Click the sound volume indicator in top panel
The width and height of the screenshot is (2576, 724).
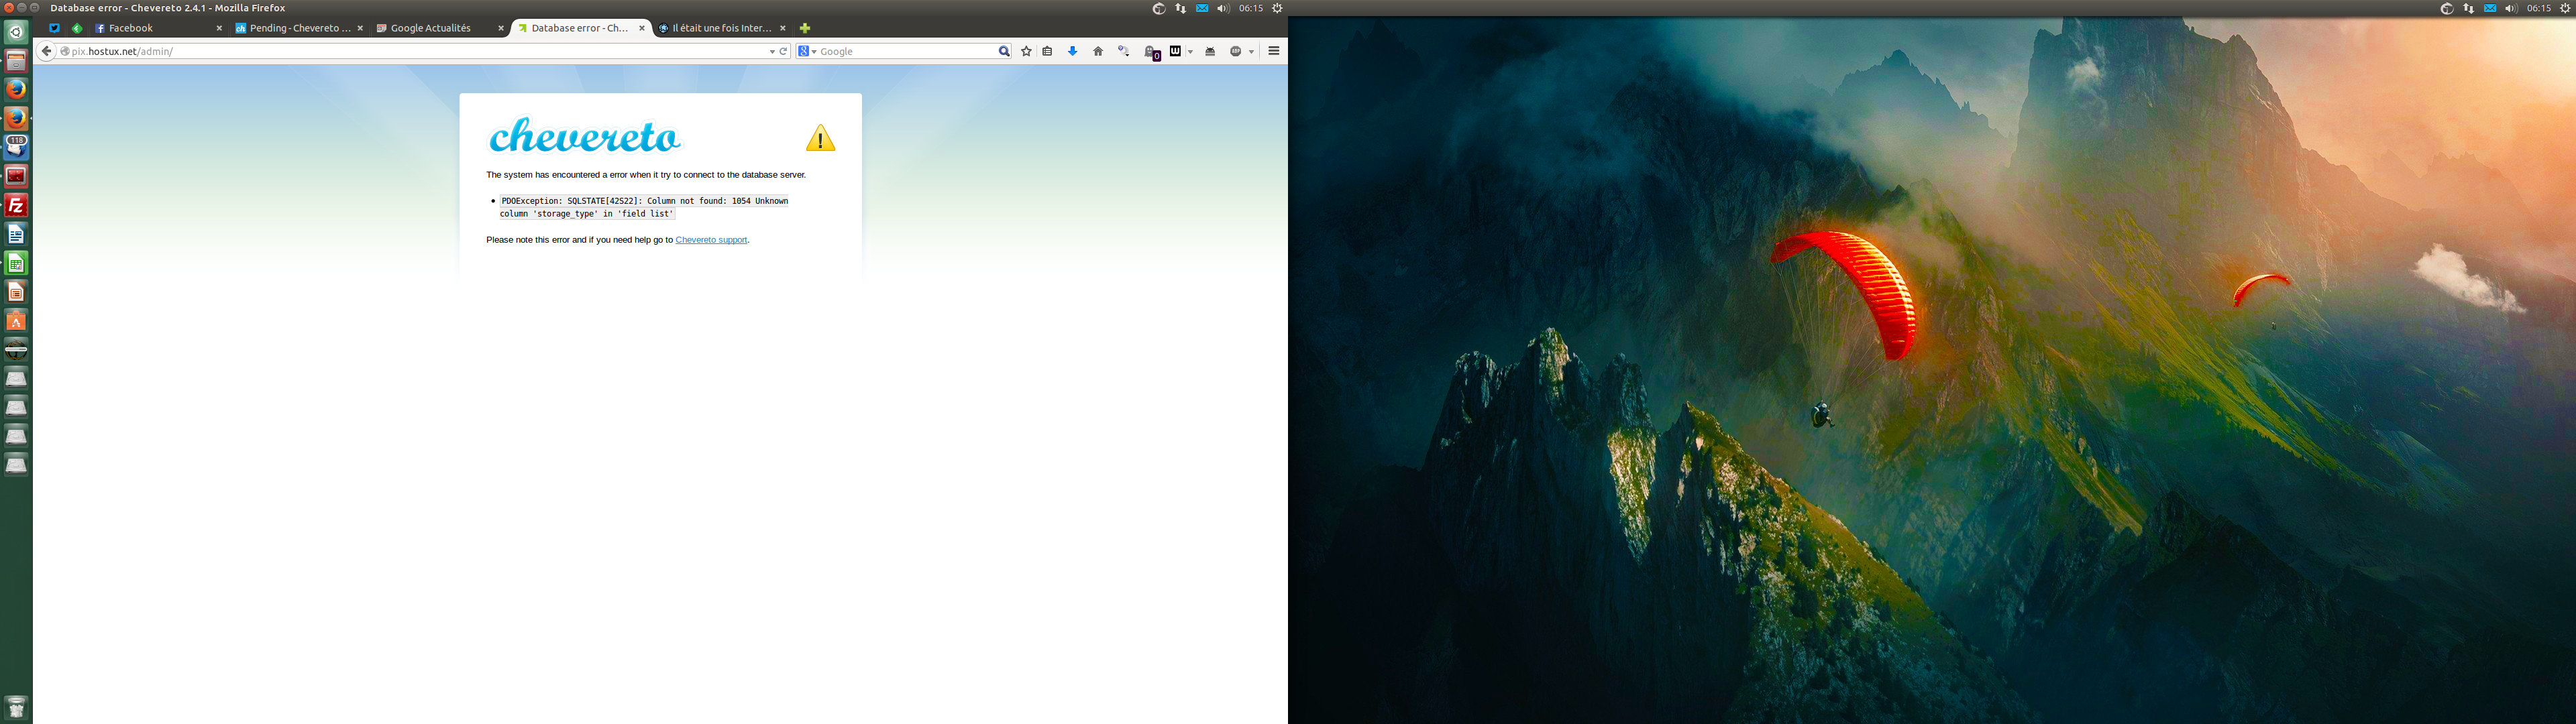click(x=1223, y=8)
